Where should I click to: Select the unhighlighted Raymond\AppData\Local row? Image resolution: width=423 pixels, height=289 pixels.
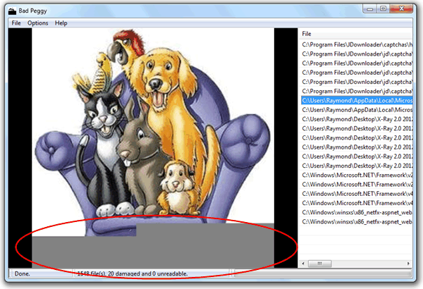point(357,110)
